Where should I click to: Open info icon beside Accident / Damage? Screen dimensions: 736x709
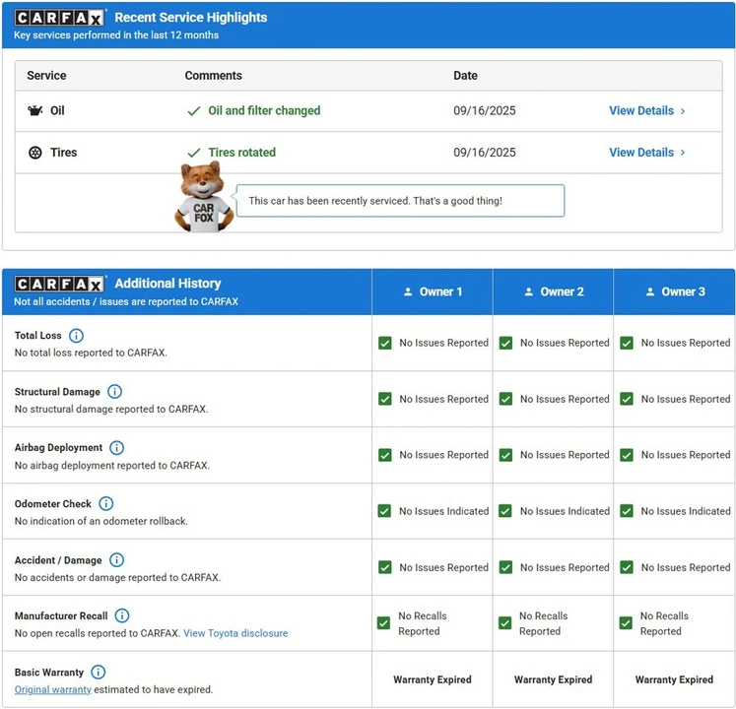116,559
